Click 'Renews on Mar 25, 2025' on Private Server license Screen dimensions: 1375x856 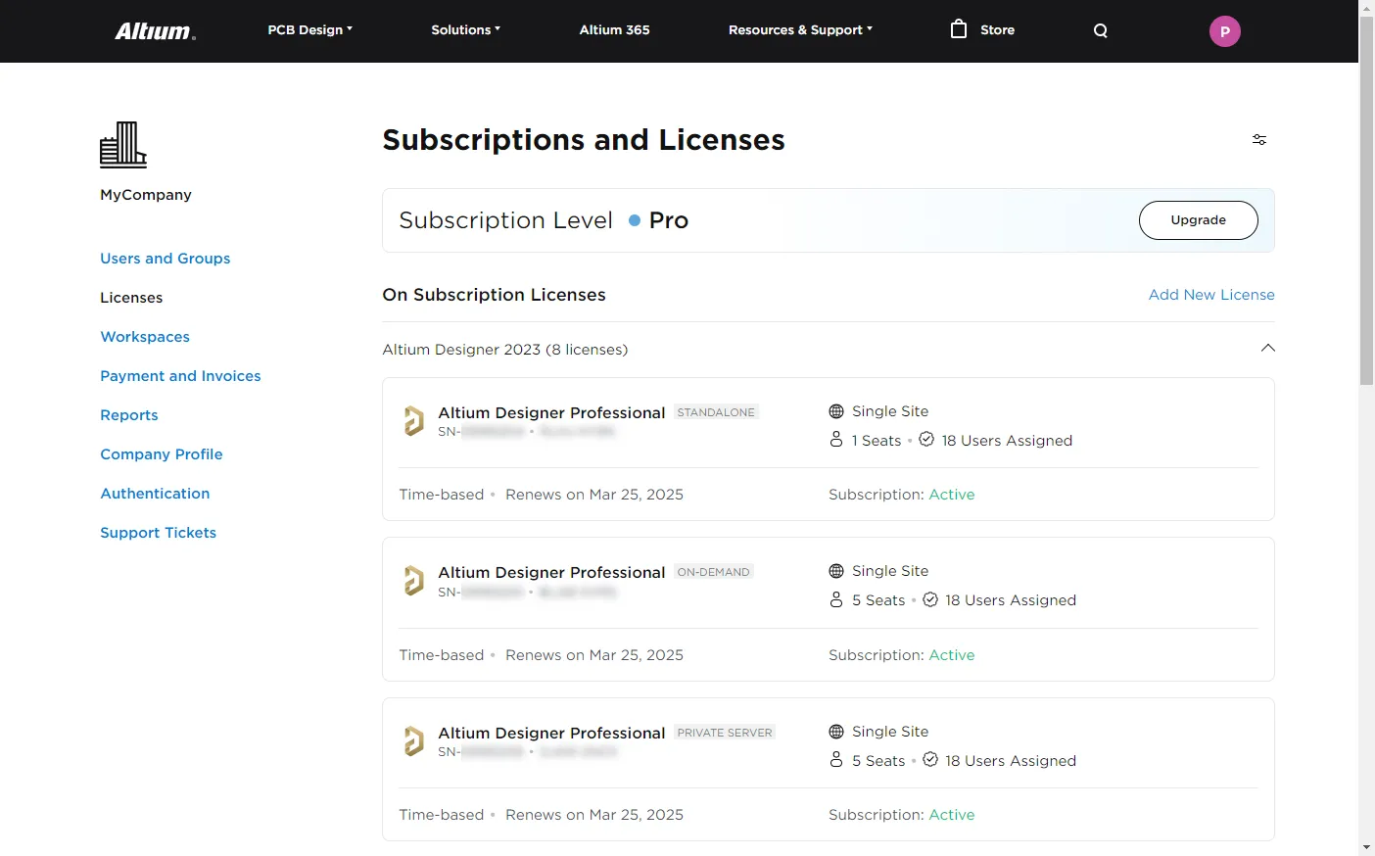click(594, 815)
